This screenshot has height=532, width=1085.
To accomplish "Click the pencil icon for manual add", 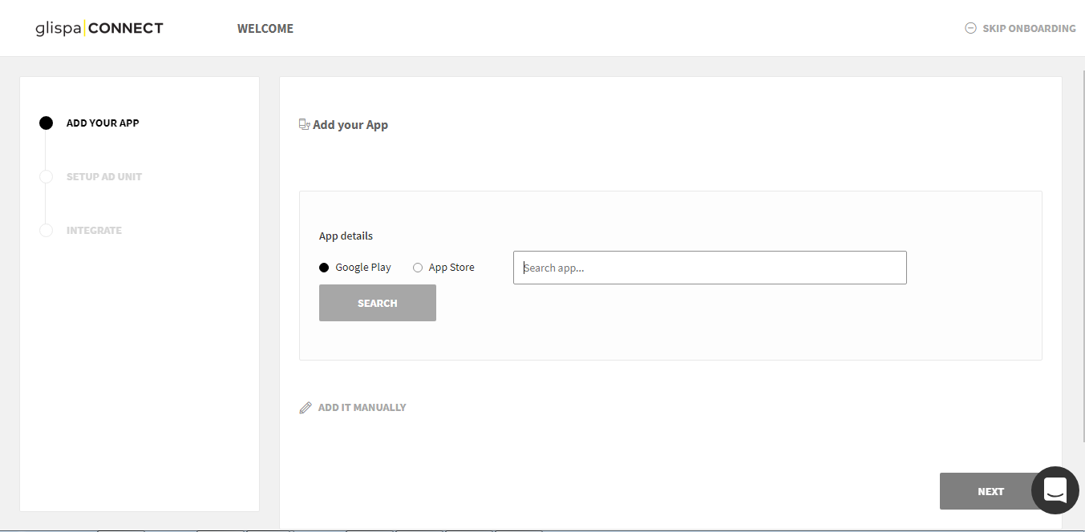I will (x=306, y=408).
